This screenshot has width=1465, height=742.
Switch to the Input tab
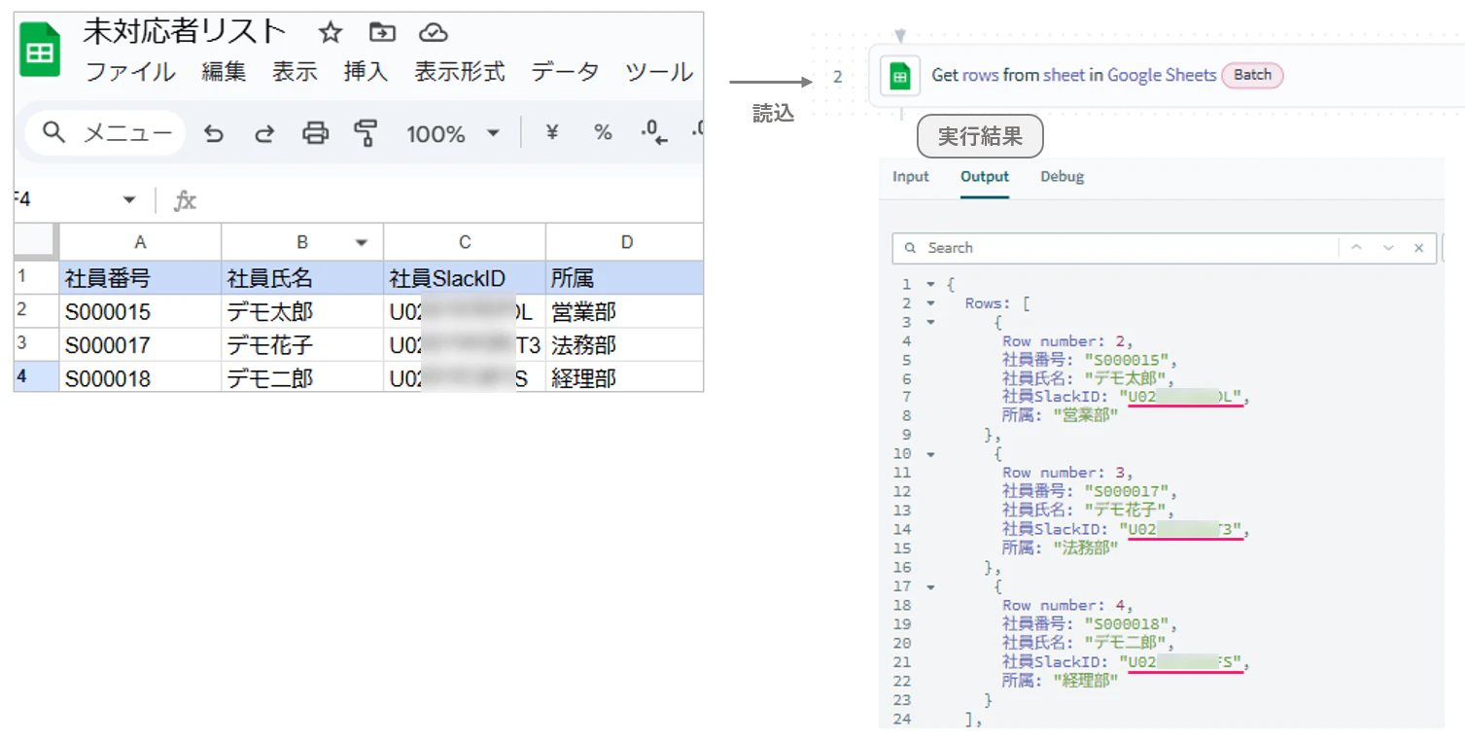coord(911,177)
